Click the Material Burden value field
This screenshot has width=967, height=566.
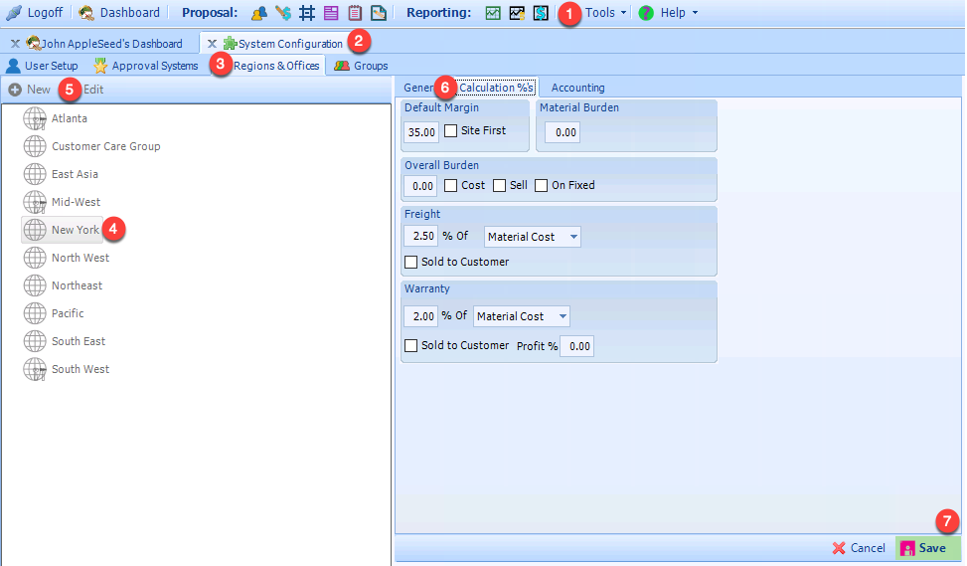[563, 132]
